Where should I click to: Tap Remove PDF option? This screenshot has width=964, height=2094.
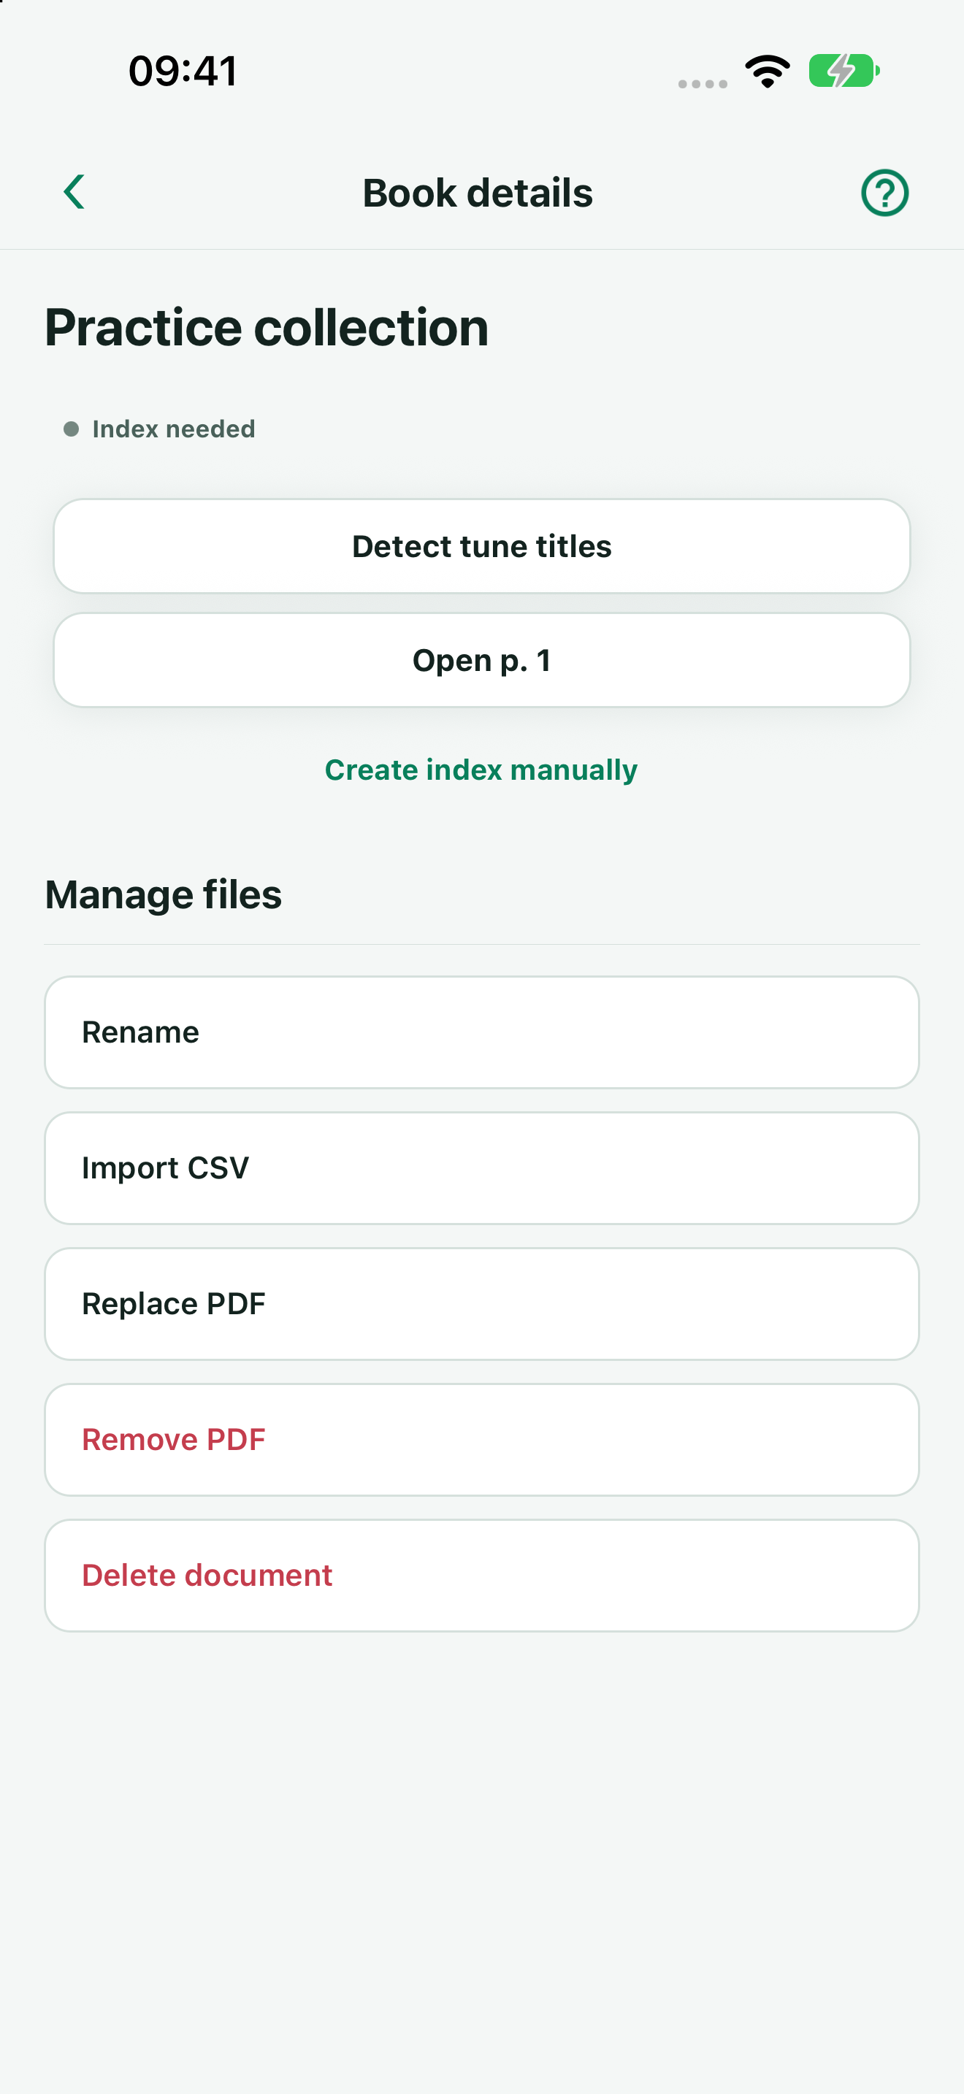(482, 1440)
